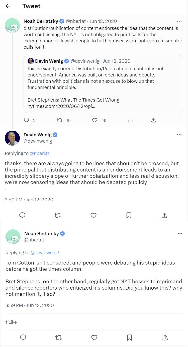Click the back arrow beside Tweet

coord(8,6)
